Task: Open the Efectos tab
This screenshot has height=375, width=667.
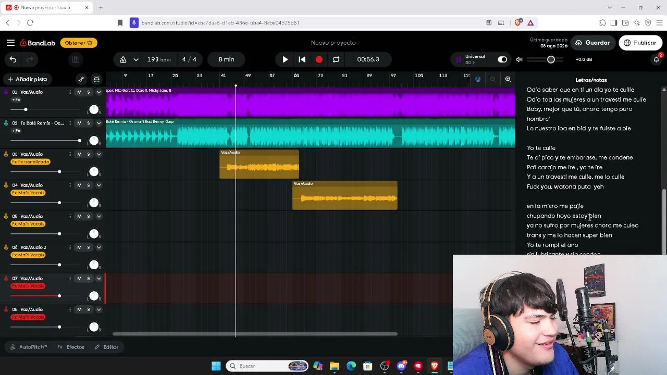Action: (71, 347)
